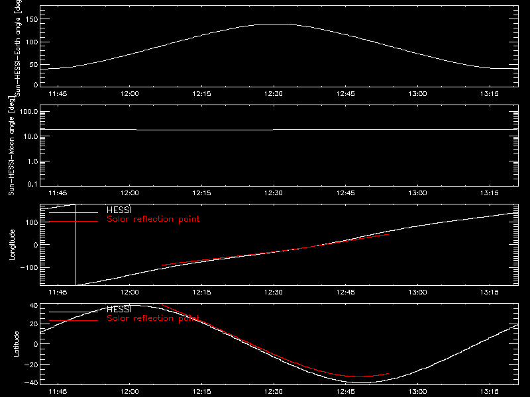The width and height of the screenshot is (530, 397).
Task: Select 12:00 time label under Latitude plot
Action: pos(130,392)
